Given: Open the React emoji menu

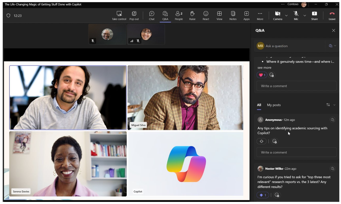Looking at the screenshot, I should [x=206, y=16].
